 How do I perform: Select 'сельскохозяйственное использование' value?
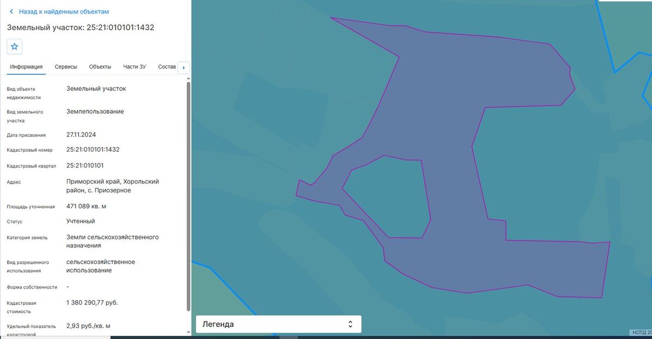point(101,266)
